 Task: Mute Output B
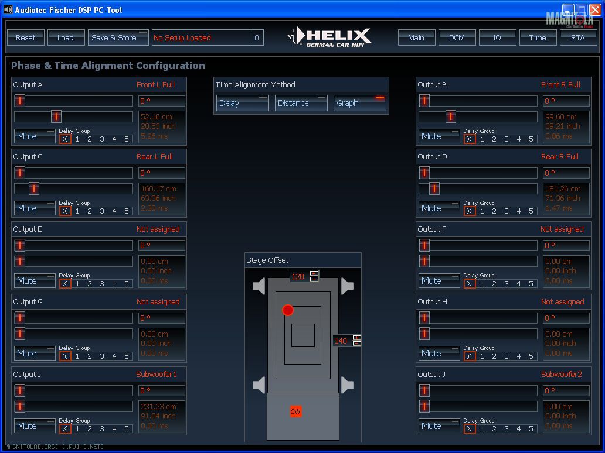[439, 136]
